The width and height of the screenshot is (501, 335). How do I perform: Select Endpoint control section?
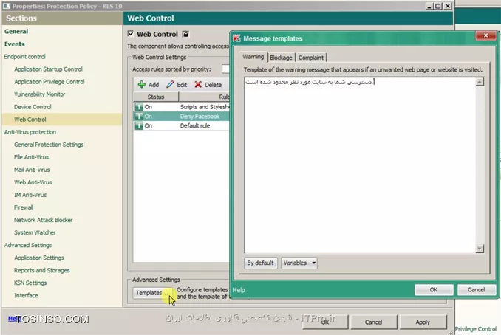tap(25, 57)
